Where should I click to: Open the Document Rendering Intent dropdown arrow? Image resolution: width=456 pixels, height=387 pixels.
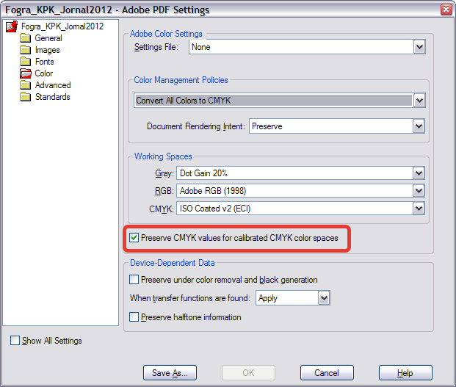point(419,126)
